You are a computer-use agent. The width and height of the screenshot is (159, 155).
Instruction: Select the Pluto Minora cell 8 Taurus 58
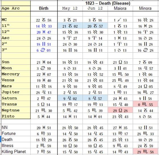click(145, 116)
